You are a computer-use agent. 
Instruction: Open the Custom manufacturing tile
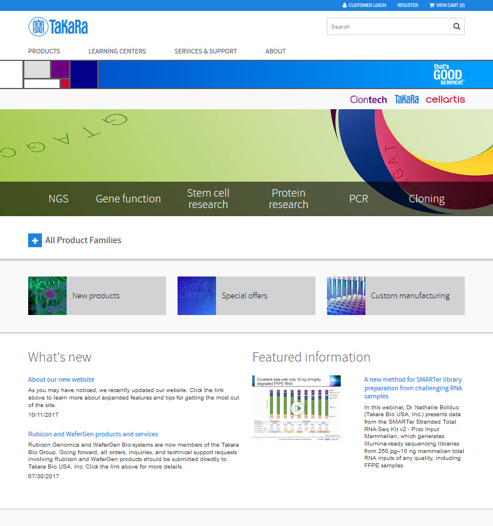396,295
